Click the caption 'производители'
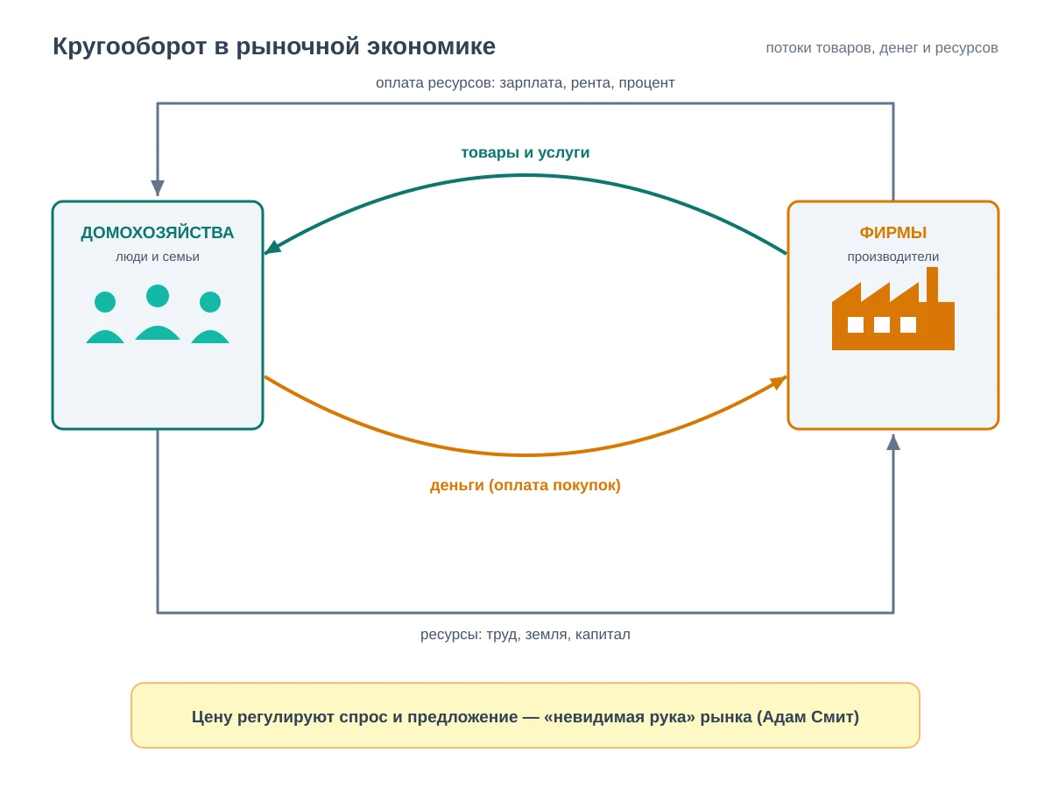Screen dimensions: 1051x788 tap(893, 257)
